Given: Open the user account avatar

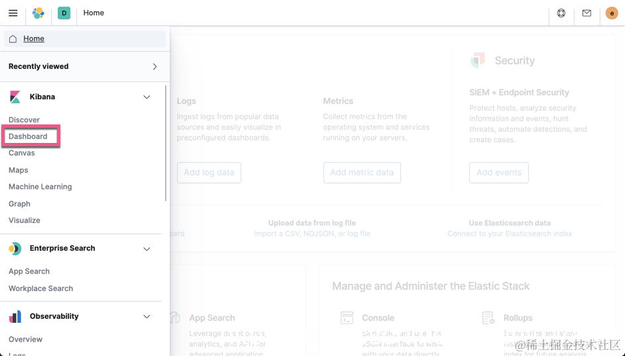Looking at the screenshot, I should pos(612,13).
